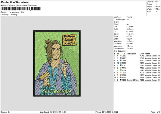The height and width of the screenshot is (114, 161).
Task: Pick the peach swatch for code 1026
Action: point(120,73)
